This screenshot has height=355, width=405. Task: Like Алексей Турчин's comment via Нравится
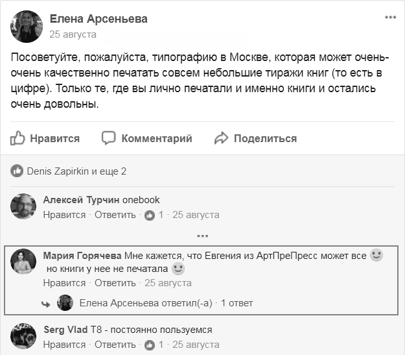click(64, 215)
